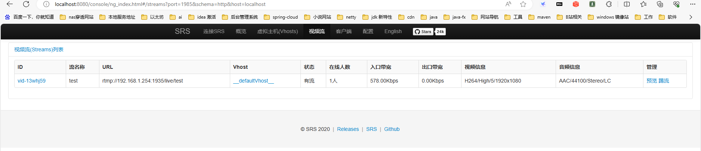Reload the page with the refresh icon

click(x=26, y=4)
